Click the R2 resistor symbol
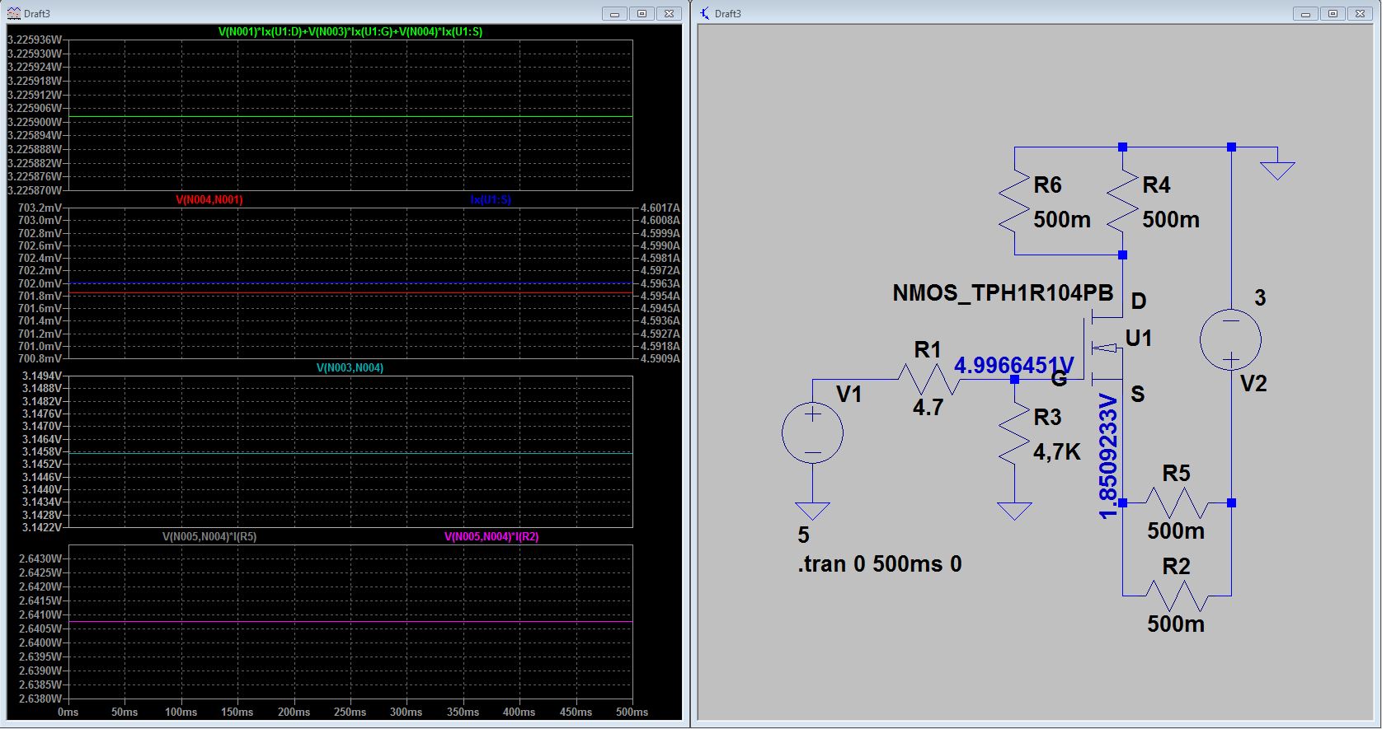This screenshot has height=729, width=1382. [x=1177, y=596]
